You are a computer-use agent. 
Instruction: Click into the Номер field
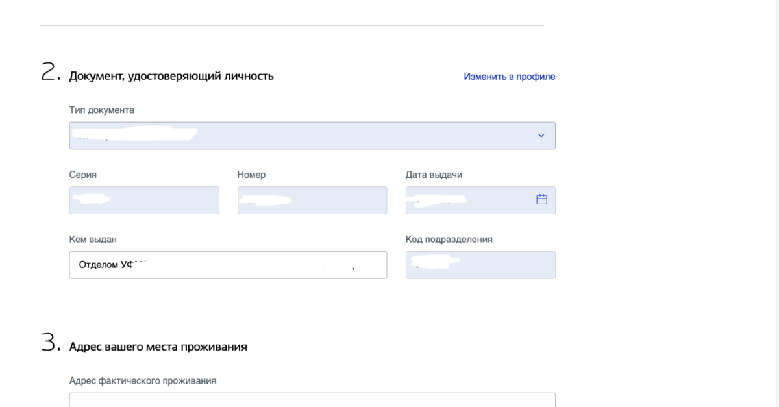[312, 201]
